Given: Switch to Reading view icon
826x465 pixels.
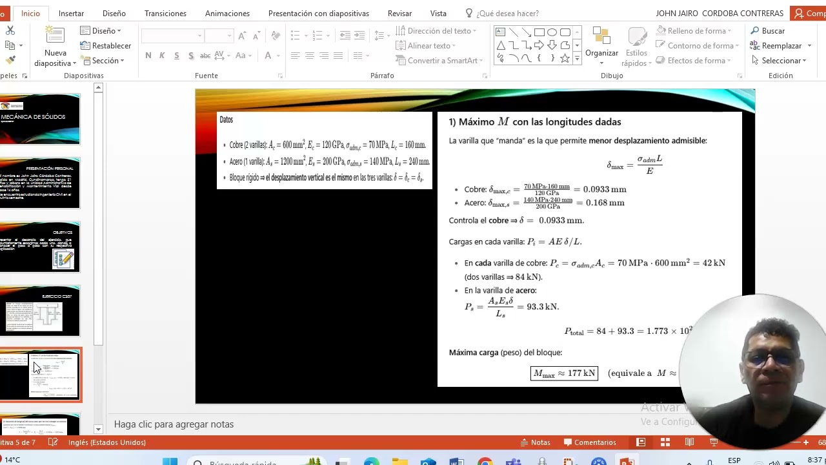Looking at the screenshot, I should coord(689,442).
